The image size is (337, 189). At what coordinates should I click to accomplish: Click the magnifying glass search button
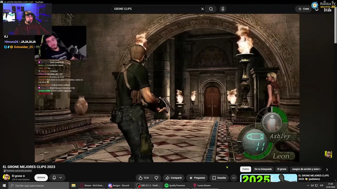click(211, 9)
